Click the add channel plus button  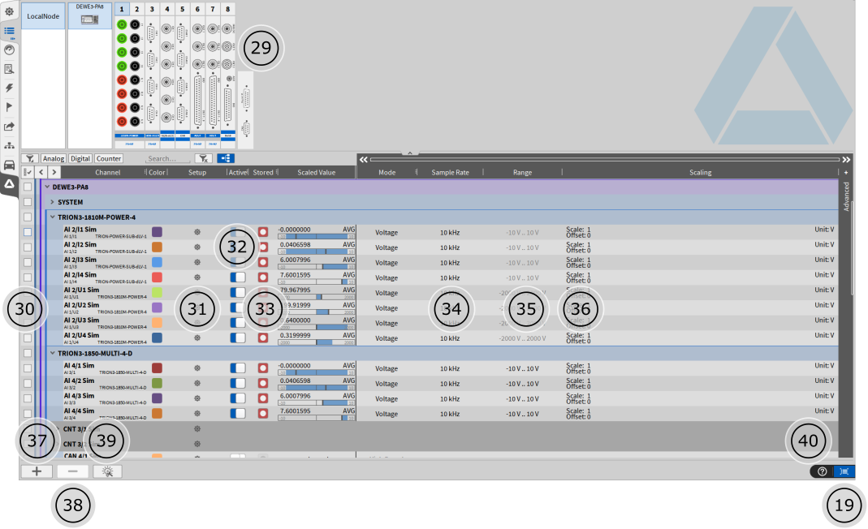[37, 471]
